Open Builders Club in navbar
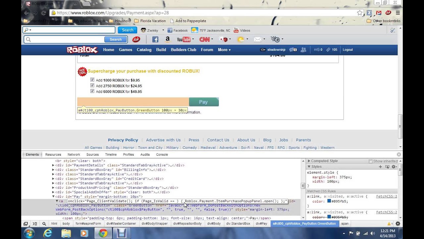Image resolution: width=424 pixels, height=239 pixels. 184,50
